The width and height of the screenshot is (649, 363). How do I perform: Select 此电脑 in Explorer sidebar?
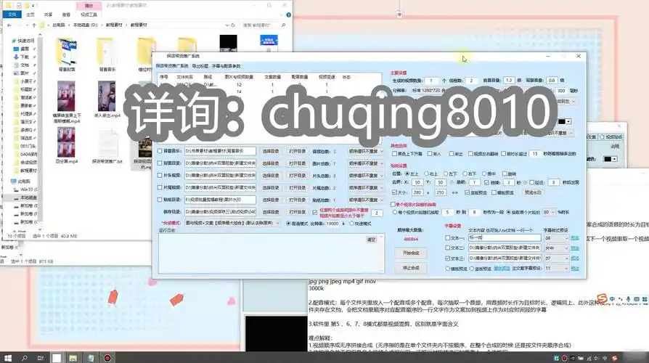click(x=21, y=181)
